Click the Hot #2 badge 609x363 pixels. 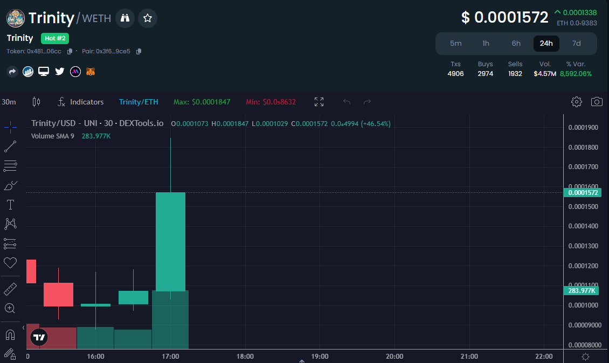click(55, 38)
